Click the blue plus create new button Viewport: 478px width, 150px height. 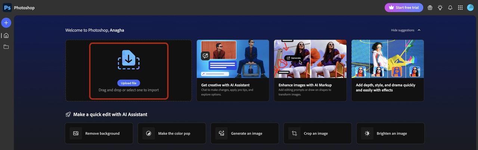tap(6, 23)
